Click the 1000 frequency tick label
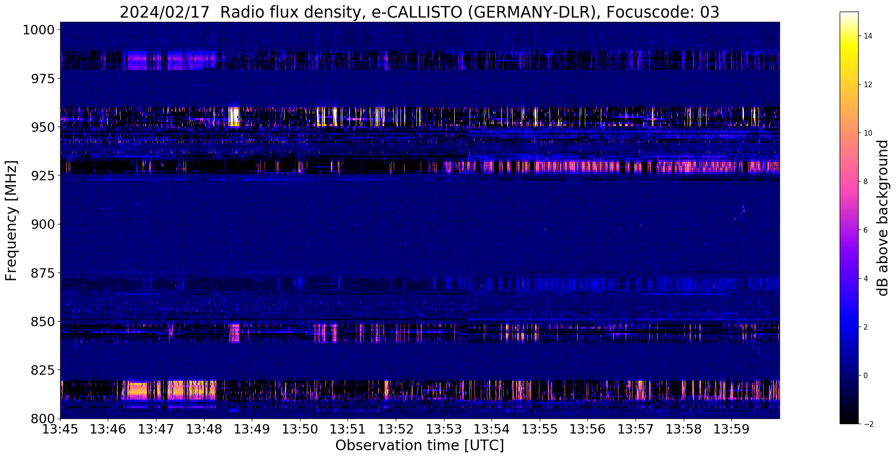896x458 pixels. click(39, 30)
